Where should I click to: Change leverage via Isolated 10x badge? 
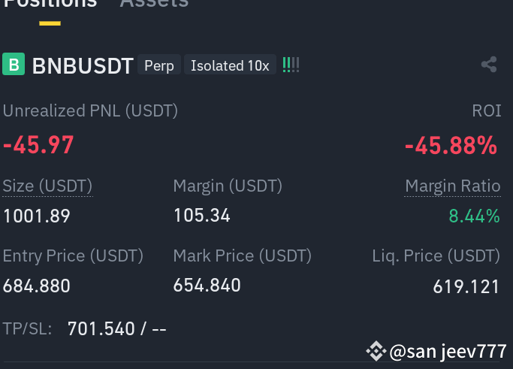pos(230,65)
